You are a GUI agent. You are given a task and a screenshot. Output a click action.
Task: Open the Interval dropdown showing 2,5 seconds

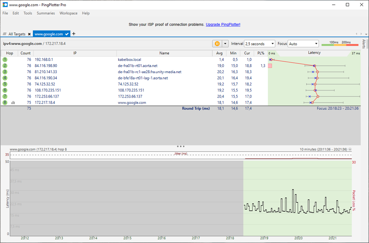[x=260, y=43]
